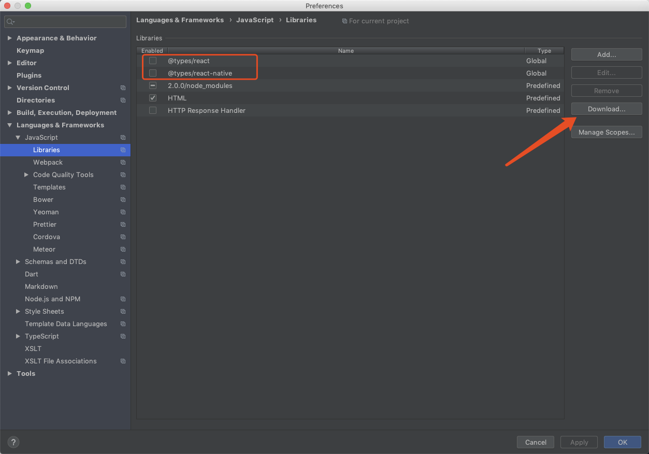Click the project-scope icon beside Meteor
This screenshot has width=649, height=454.
(x=123, y=250)
